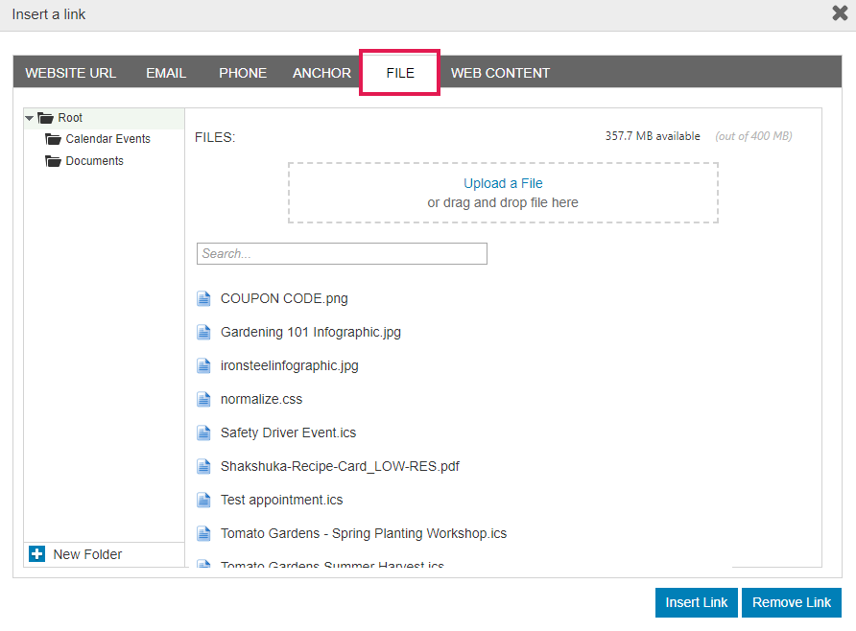This screenshot has height=631, width=856.
Task: Open the Calendar Events folder label
Action: coord(108,139)
